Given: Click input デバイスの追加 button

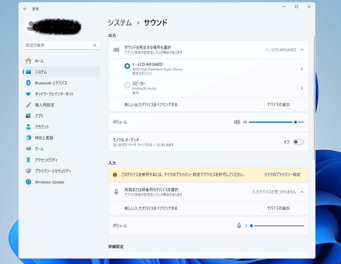Looking at the screenshot, I should 278,208.
